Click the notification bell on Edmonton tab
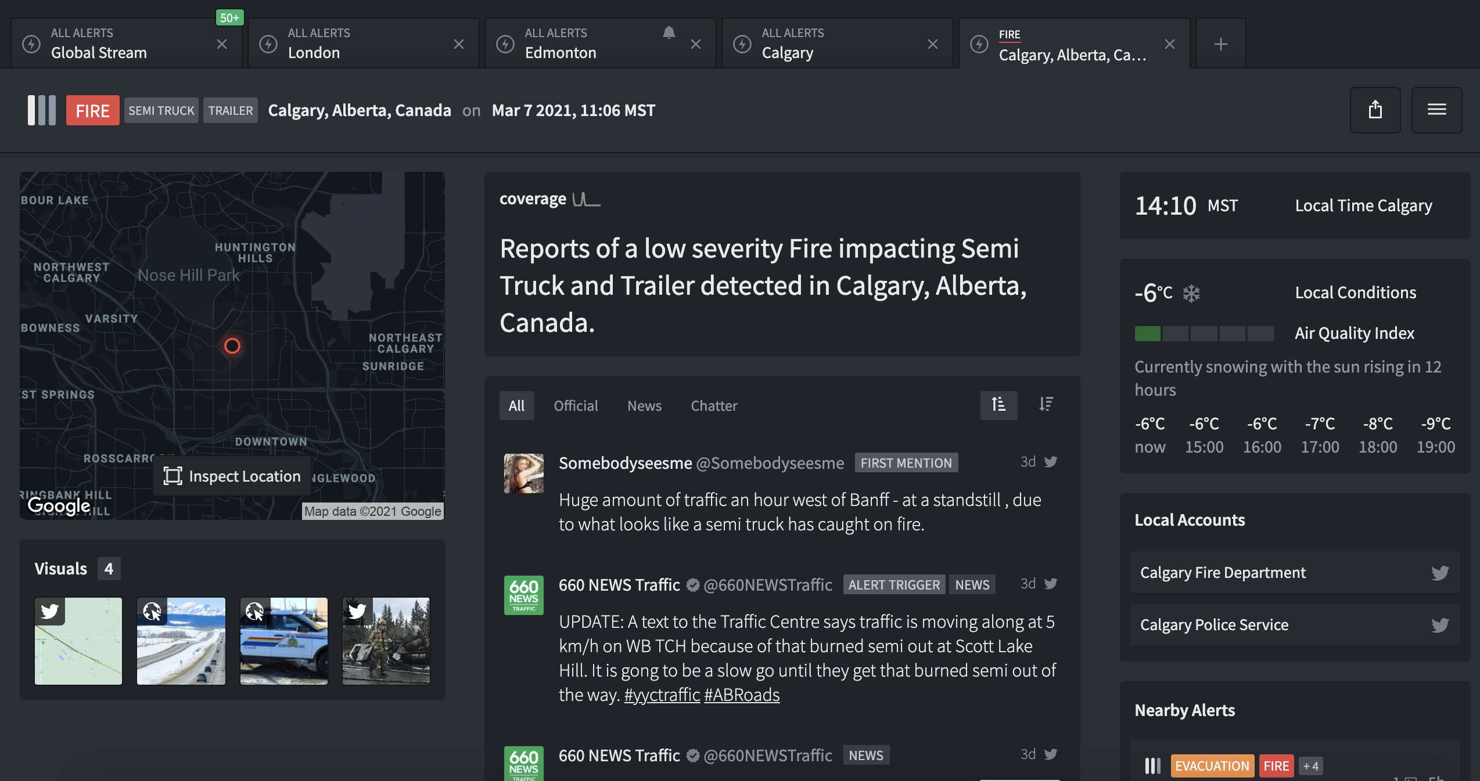Viewport: 1480px width, 781px height. point(669,32)
